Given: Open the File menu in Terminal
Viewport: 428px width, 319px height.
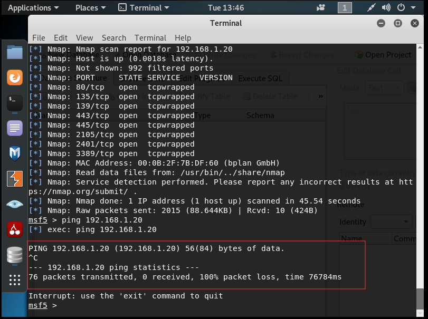Looking at the screenshot, I should pyautogui.click(x=39, y=38).
